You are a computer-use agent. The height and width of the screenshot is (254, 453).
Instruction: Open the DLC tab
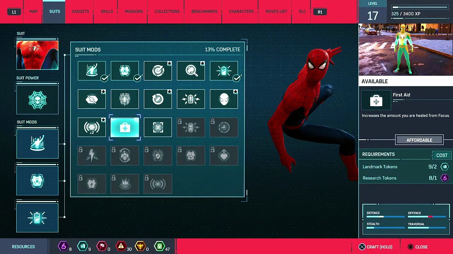[x=302, y=12]
